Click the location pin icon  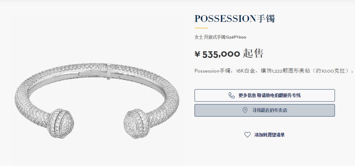[245, 110]
